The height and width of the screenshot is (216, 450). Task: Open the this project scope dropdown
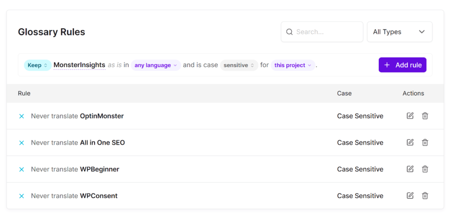(293, 65)
